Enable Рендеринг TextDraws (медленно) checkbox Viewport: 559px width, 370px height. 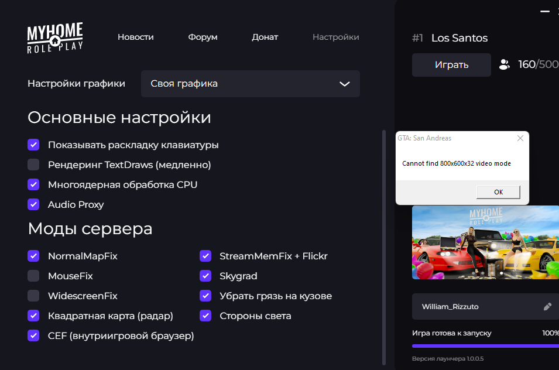[33, 165]
